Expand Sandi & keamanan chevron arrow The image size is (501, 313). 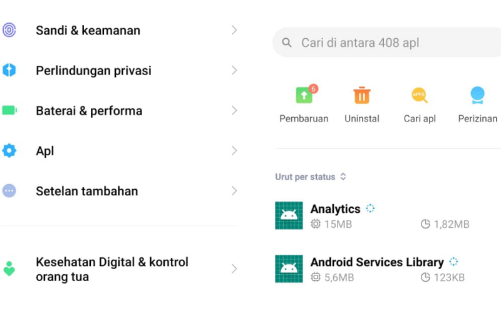click(234, 30)
